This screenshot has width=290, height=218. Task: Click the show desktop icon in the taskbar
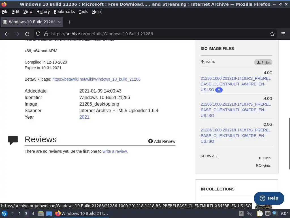click(x=49, y=214)
